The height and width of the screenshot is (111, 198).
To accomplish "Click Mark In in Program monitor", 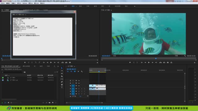I will 134,62.
